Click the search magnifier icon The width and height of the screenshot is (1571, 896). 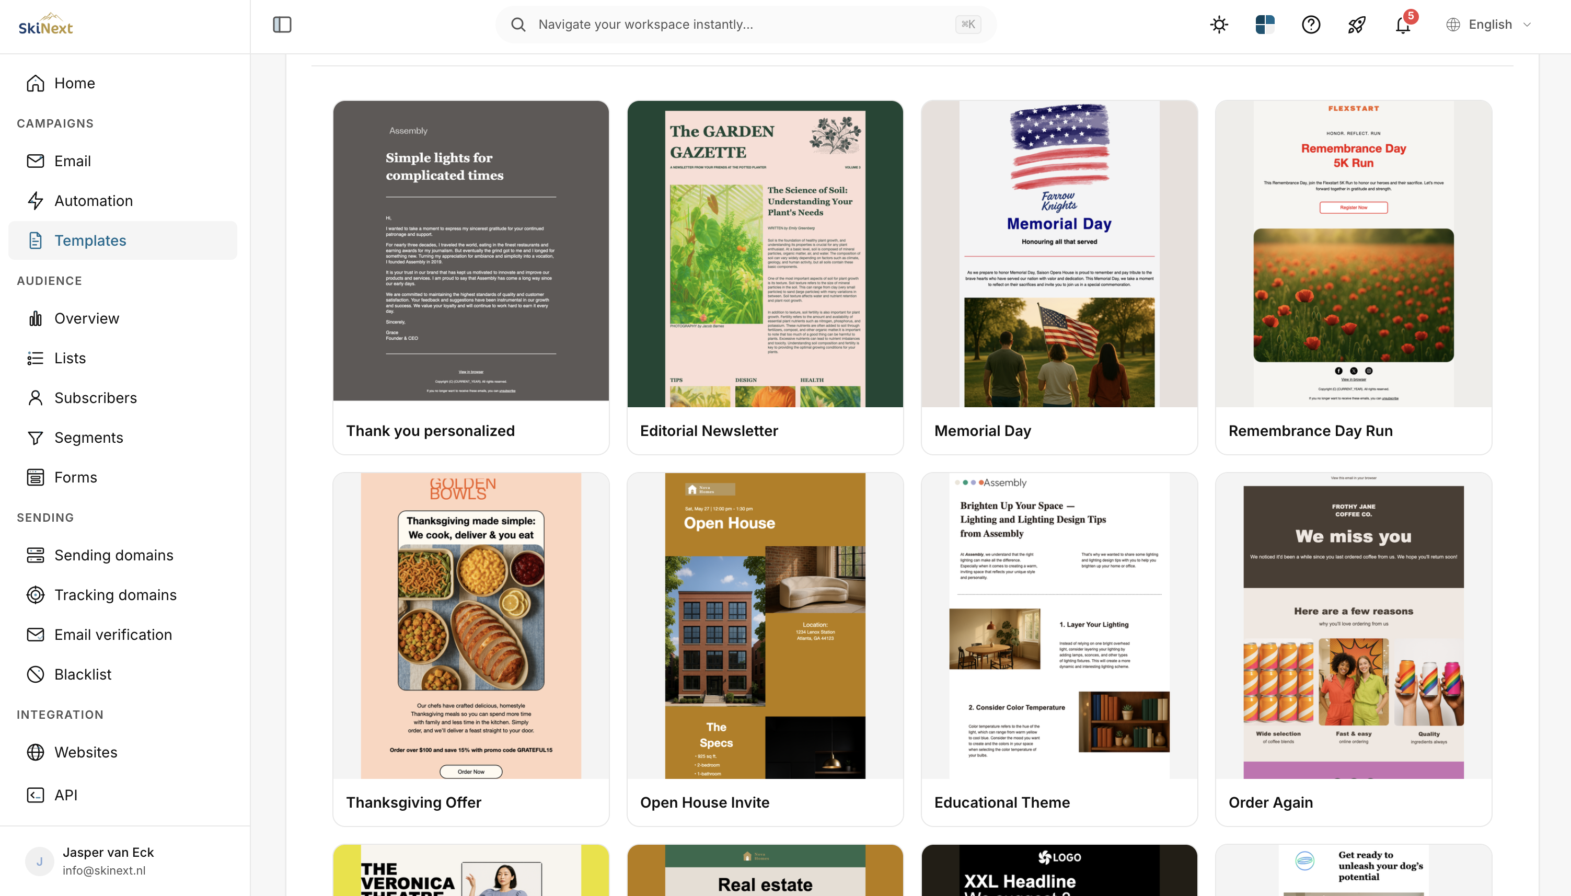pyautogui.click(x=518, y=25)
